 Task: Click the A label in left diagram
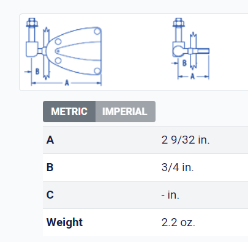coord(67,83)
